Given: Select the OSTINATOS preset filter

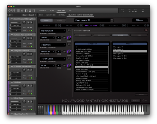Looking at the screenshot, I should (x=101, y=35).
